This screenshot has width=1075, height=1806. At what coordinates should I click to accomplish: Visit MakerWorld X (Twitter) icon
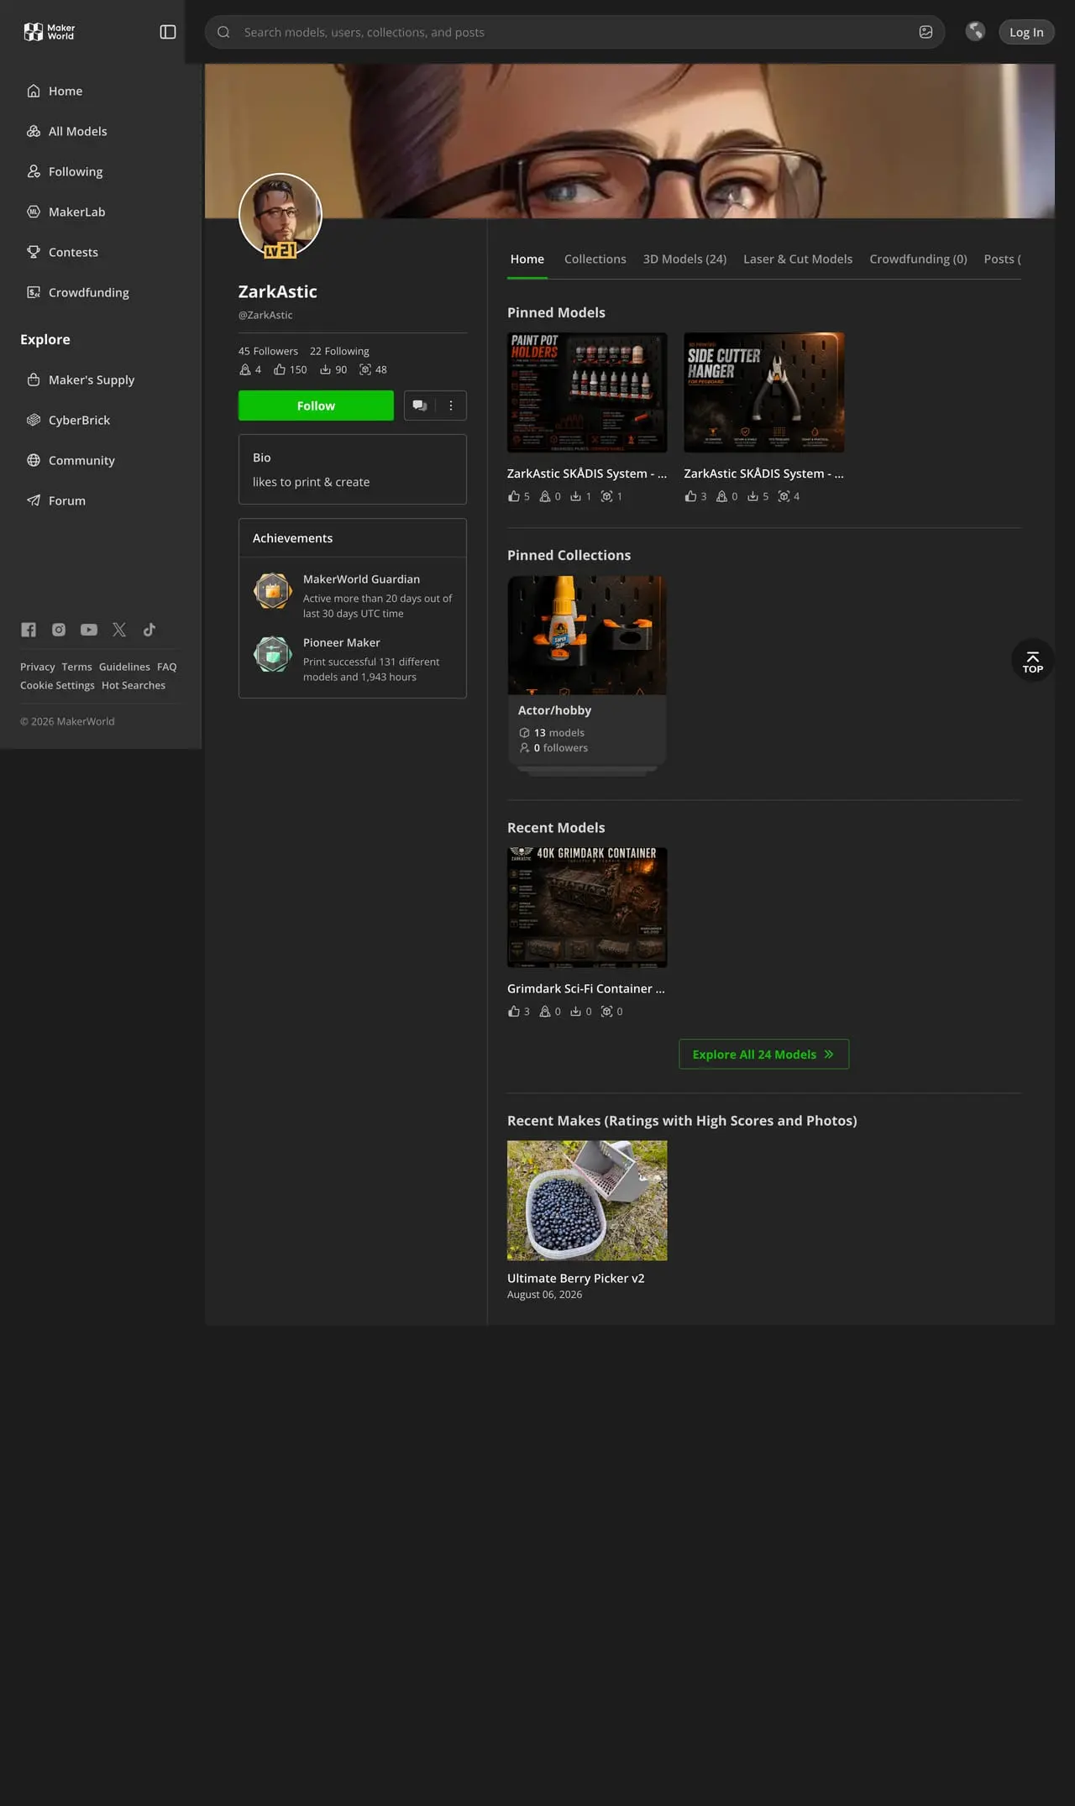point(119,630)
